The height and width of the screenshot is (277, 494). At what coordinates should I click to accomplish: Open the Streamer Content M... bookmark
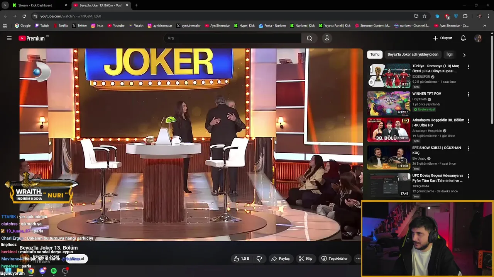coord(372,26)
